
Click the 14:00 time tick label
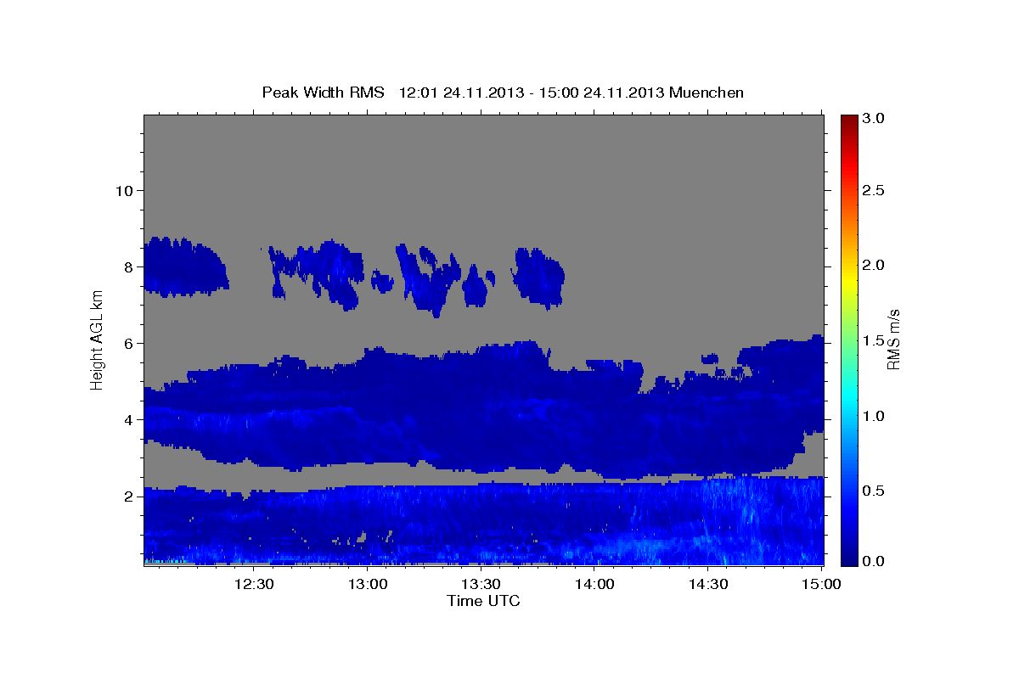pos(594,584)
